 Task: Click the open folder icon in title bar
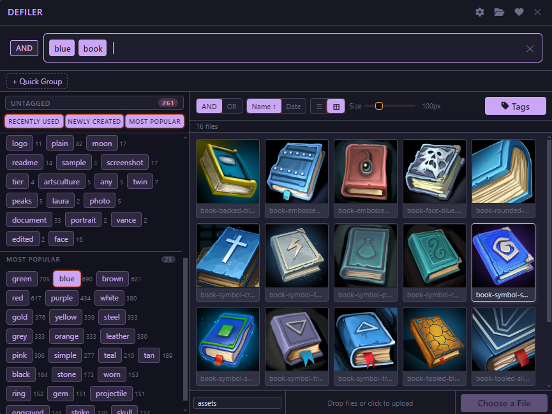pos(499,12)
